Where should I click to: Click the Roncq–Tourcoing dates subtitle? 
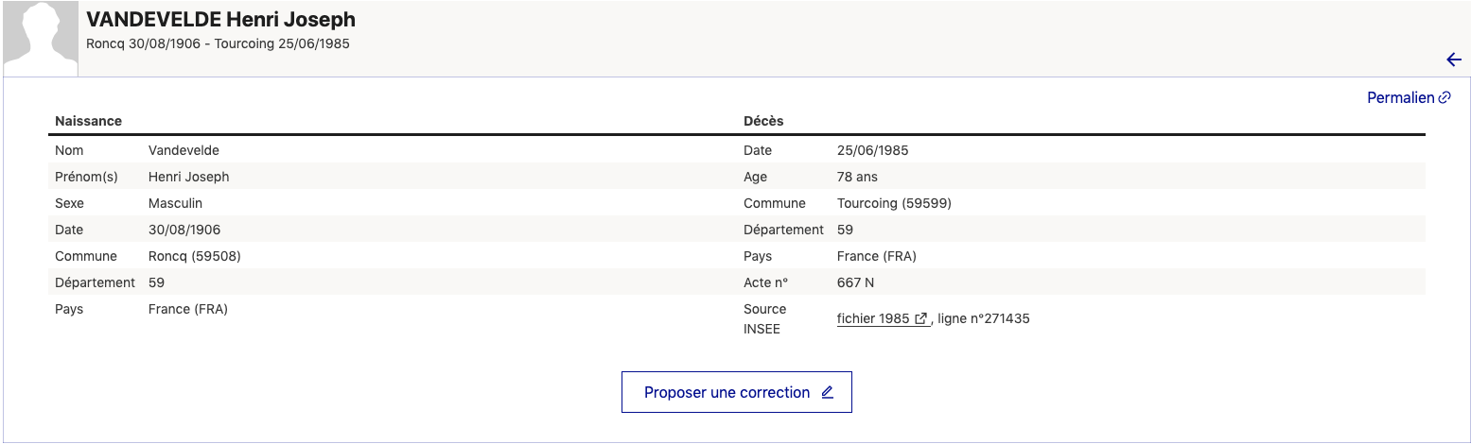(x=218, y=43)
